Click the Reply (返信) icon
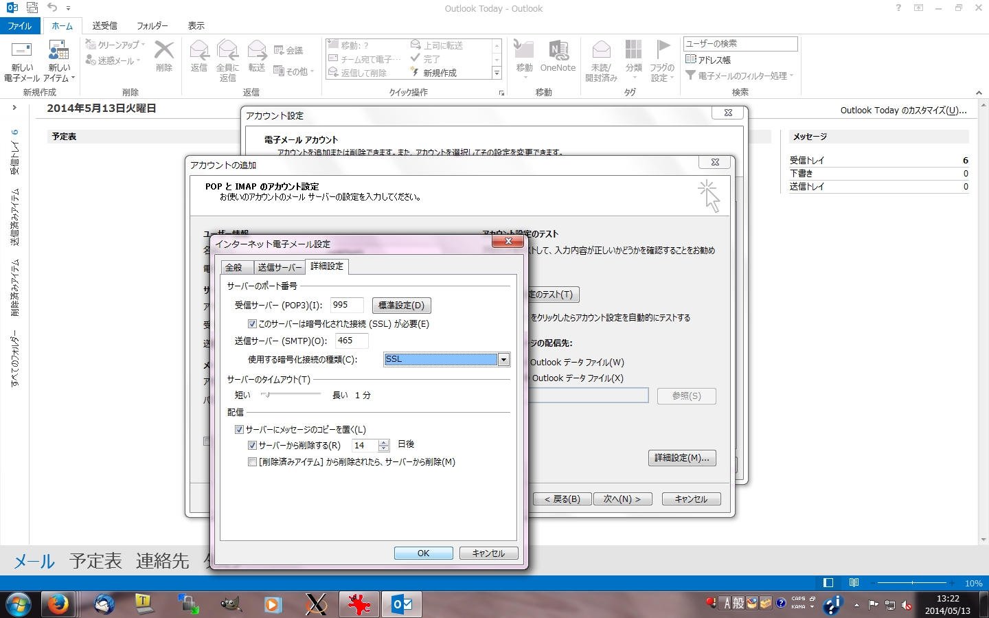 tap(199, 56)
